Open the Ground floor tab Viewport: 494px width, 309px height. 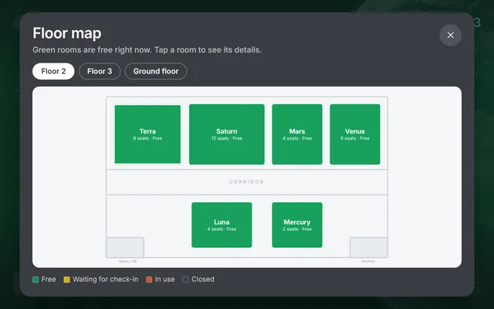tap(156, 71)
